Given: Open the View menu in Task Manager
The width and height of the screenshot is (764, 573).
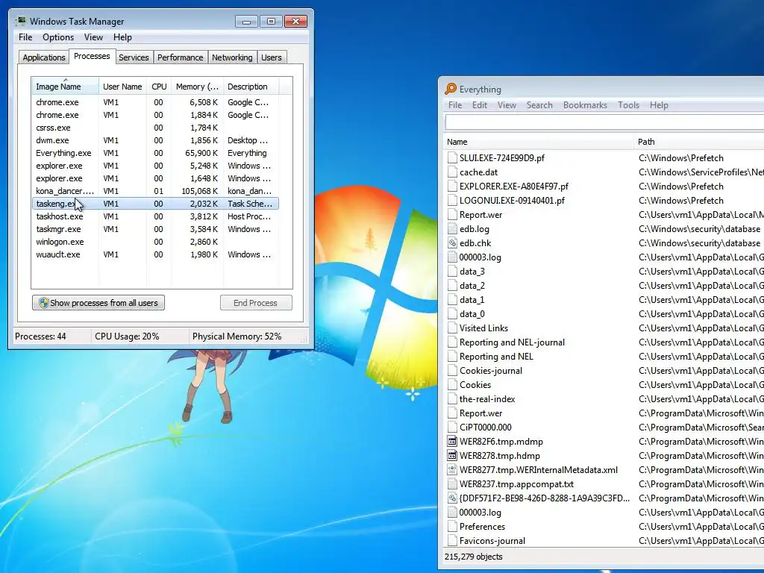Looking at the screenshot, I should [x=93, y=37].
